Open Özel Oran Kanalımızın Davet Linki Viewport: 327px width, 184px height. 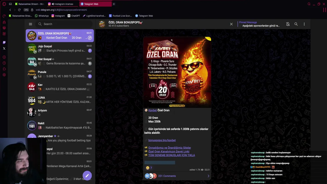tap(169, 152)
